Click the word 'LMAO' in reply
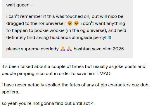 click(x=103, y=74)
